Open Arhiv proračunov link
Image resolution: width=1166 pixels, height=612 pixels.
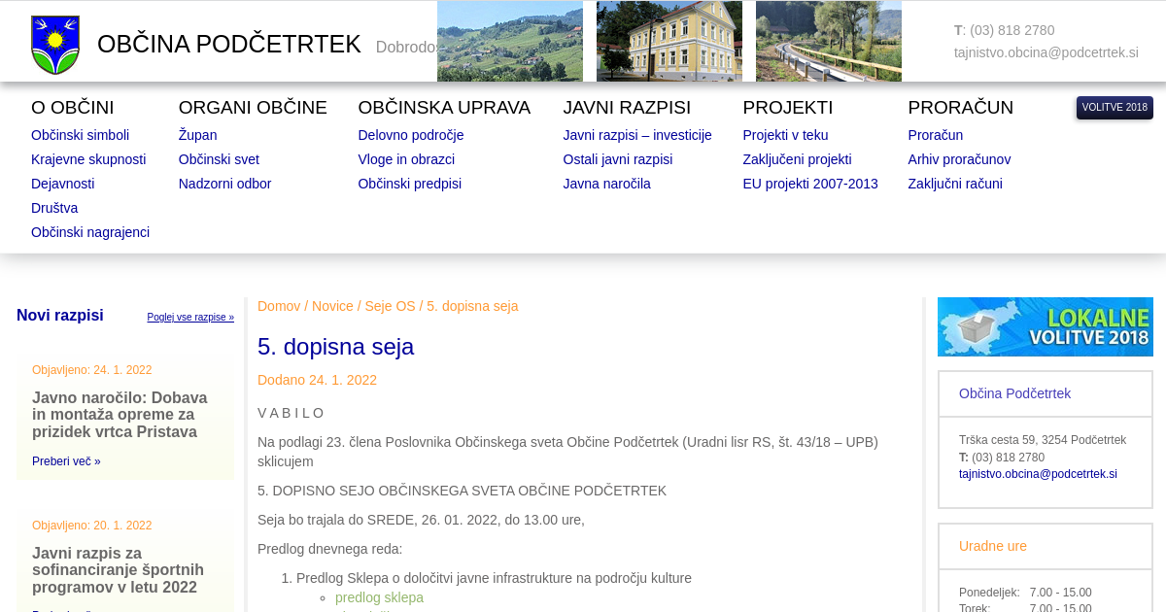point(958,159)
